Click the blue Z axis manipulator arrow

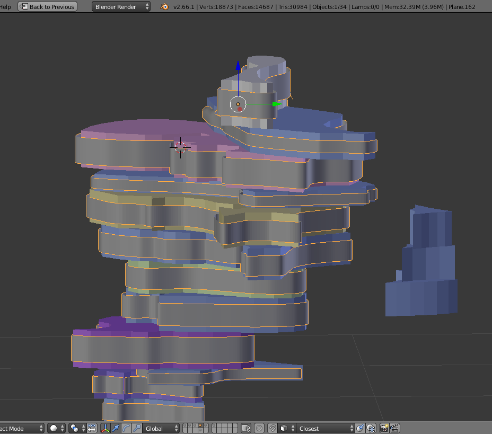(238, 67)
